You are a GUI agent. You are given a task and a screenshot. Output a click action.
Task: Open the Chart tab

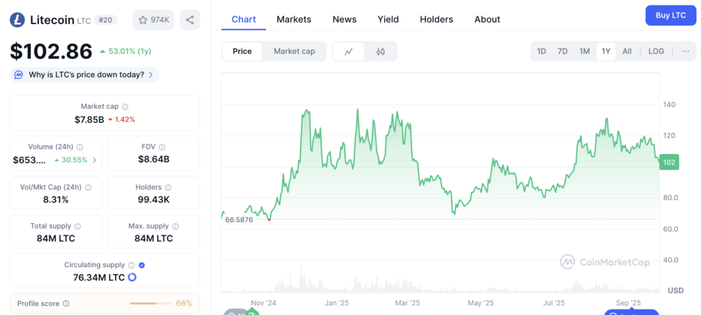point(244,19)
